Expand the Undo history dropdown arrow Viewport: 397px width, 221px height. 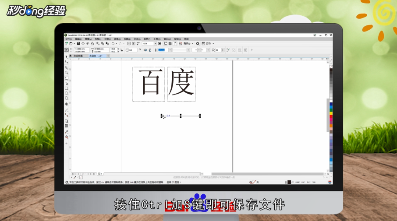[x=117, y=43]
